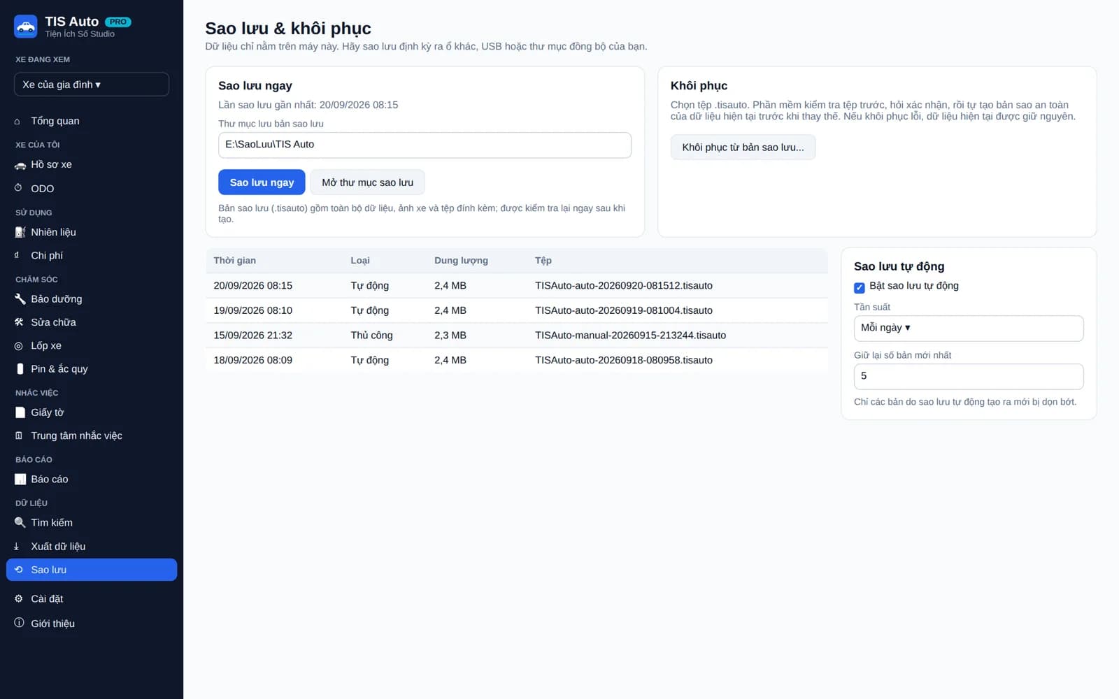Click Khôi phục từ bản sao lưu button

tap(743, 147)
